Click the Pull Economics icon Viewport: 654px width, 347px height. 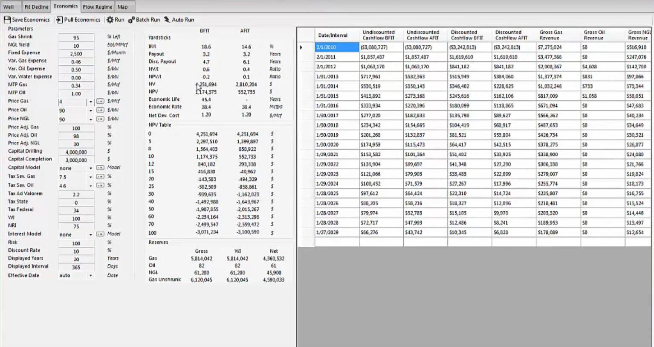pyautogui.click(x=59, y=20)
